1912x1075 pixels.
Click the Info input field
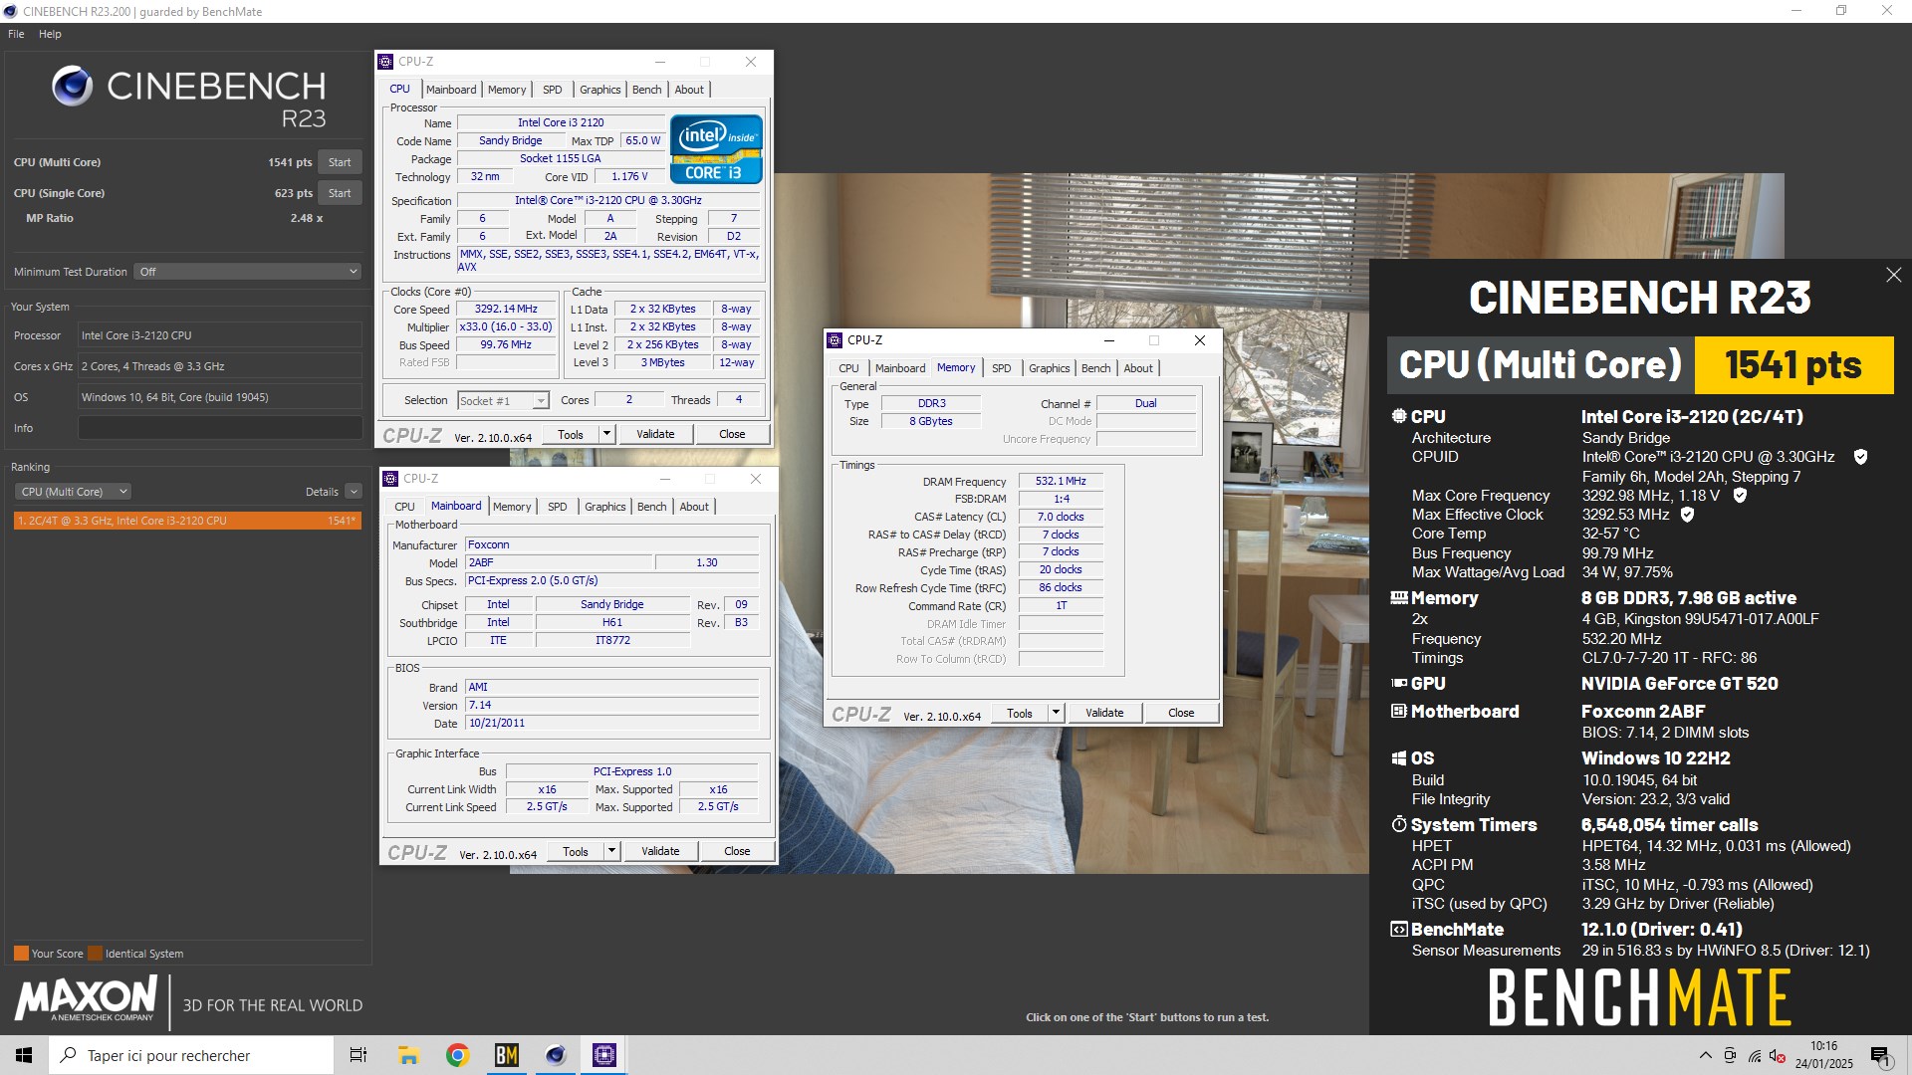click(220, 428)
